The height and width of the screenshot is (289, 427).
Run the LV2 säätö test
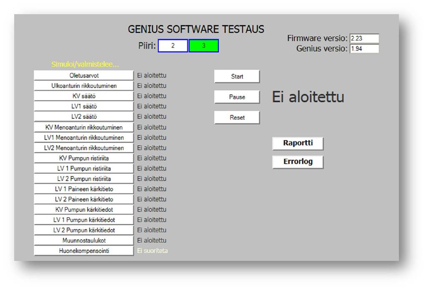pos(84,117)
